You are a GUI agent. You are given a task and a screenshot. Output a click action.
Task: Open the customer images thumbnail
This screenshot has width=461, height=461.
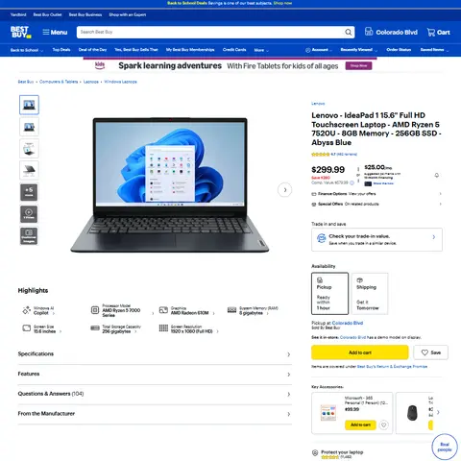click(29, 236)
